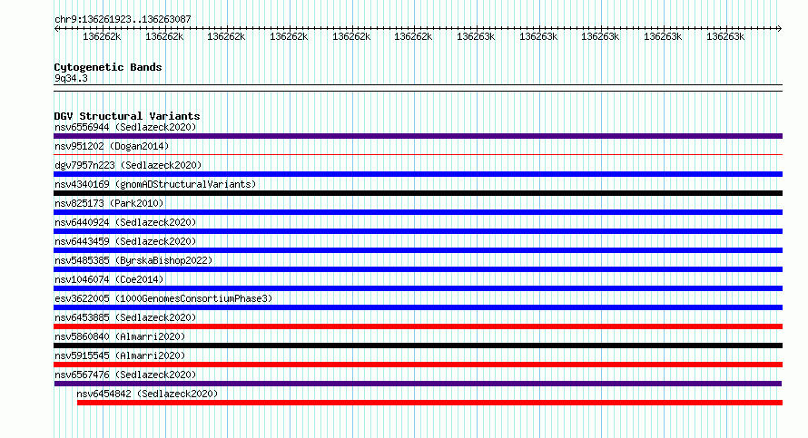Click the red bar under nsv6453885
Viewport: 808px width, 438px height.
[418, 326]
